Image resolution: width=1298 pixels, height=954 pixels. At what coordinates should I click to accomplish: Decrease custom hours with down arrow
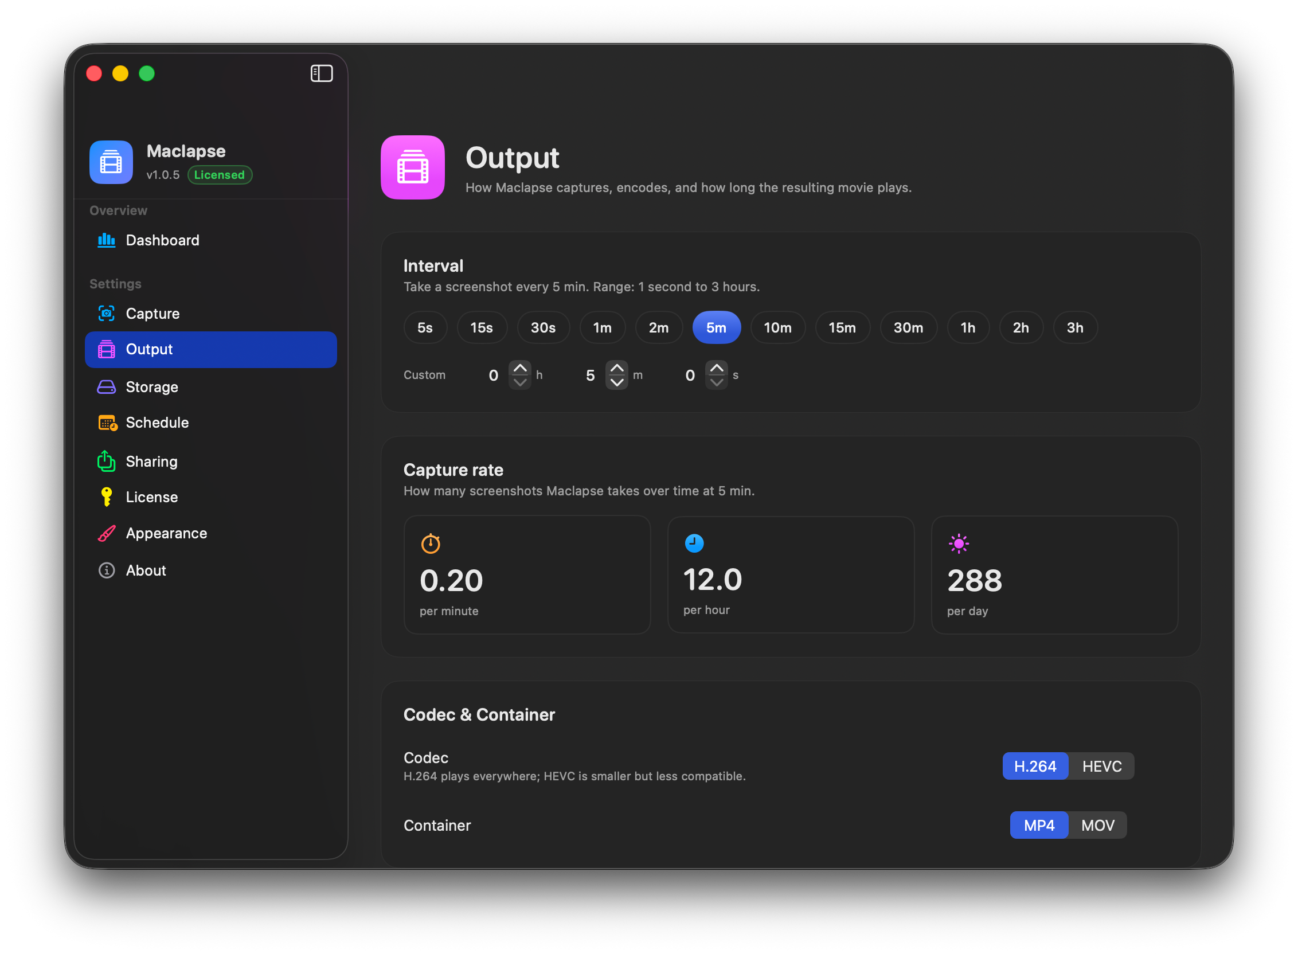point(520,382)
